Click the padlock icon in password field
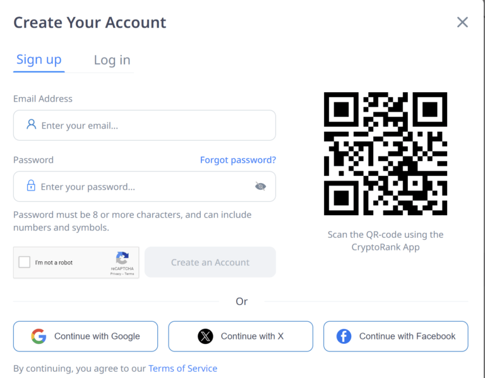The height and width of the screenshot is (378, 485). point(31,186)
